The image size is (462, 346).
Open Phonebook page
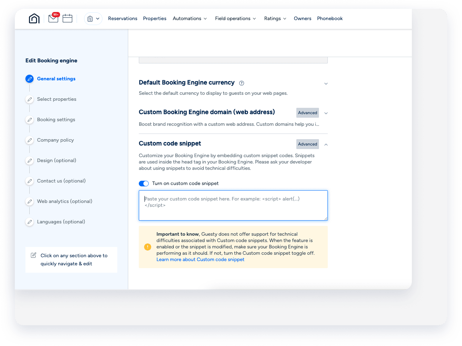pyautogui.click(x=330, y=18)
